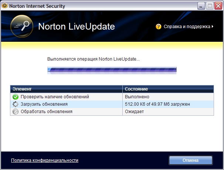
Task: Click the yellow question mark help icon
Action: 159,27
